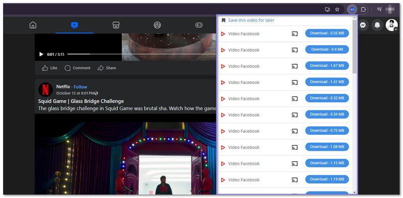Click play icon in 0.32 MB row
403x198 pixels.
tap(223, 98)
